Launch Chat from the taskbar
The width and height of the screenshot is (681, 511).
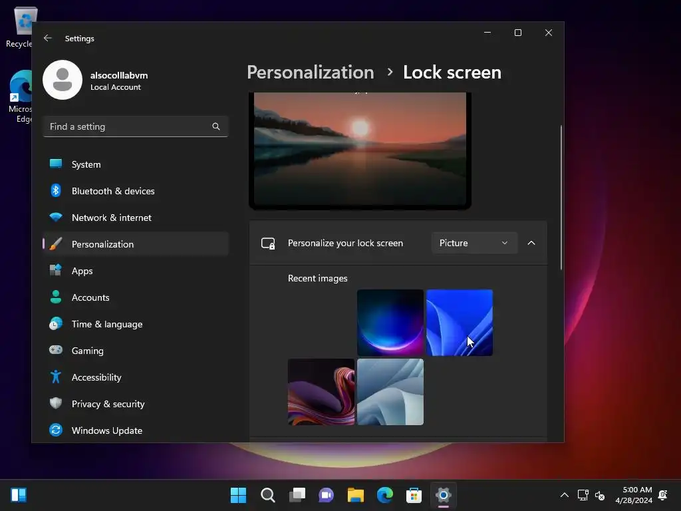(x=326, y=495)
